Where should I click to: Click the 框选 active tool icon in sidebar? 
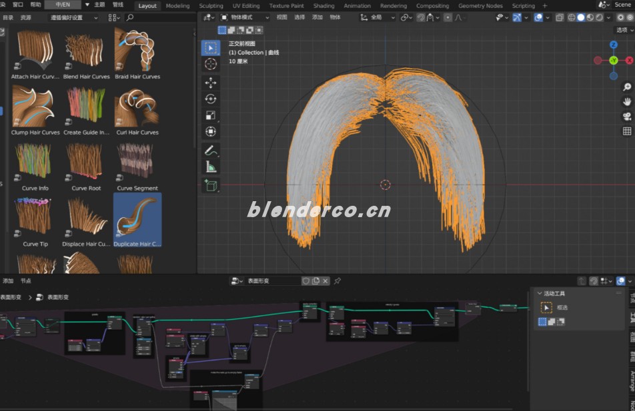[546, 308]
